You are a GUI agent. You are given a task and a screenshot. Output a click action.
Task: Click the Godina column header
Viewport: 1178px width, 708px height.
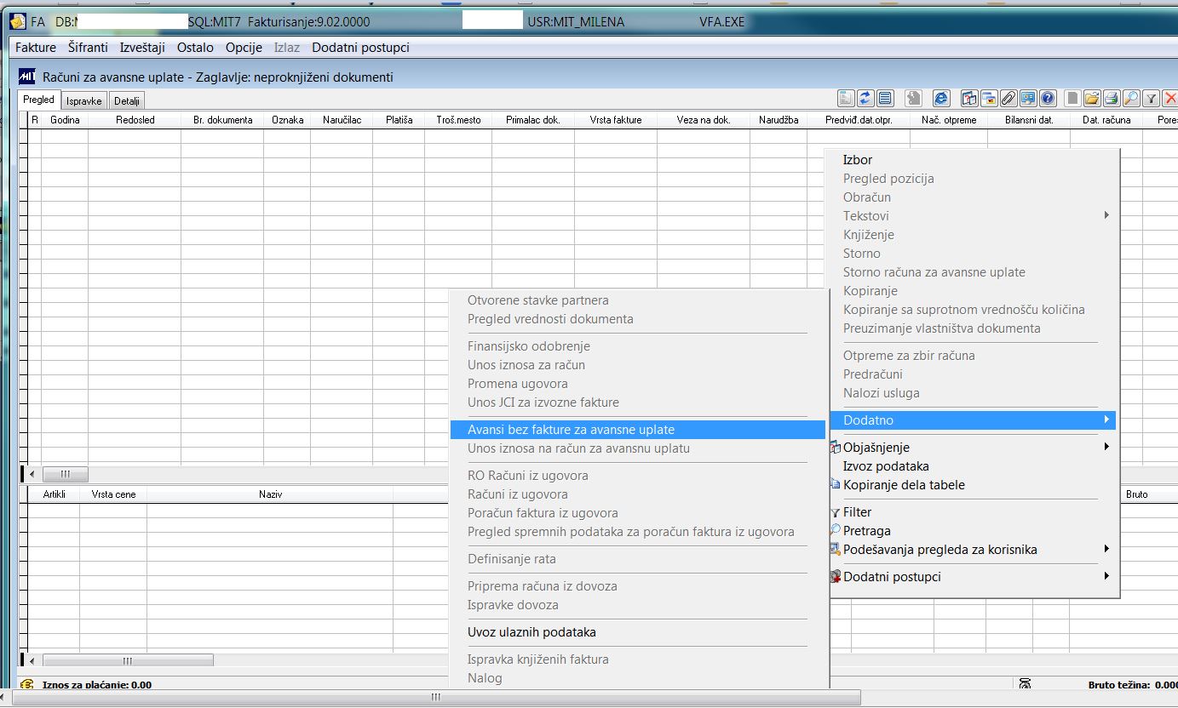65,120
